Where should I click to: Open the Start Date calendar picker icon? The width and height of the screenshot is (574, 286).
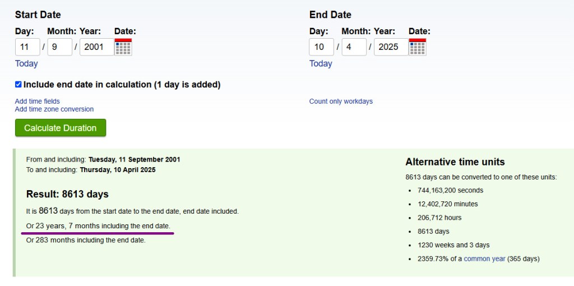tap(123, 47)
